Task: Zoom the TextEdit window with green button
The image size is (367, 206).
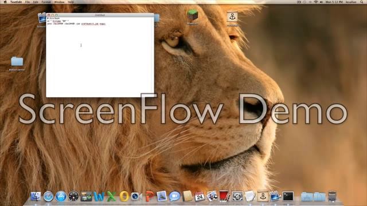Action: coord(56,15)
